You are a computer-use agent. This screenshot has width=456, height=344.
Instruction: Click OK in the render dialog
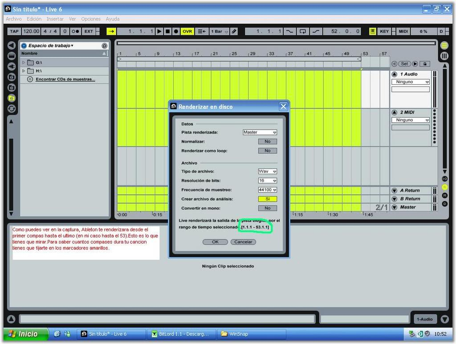pyautogui.click(x=215, y=242)
